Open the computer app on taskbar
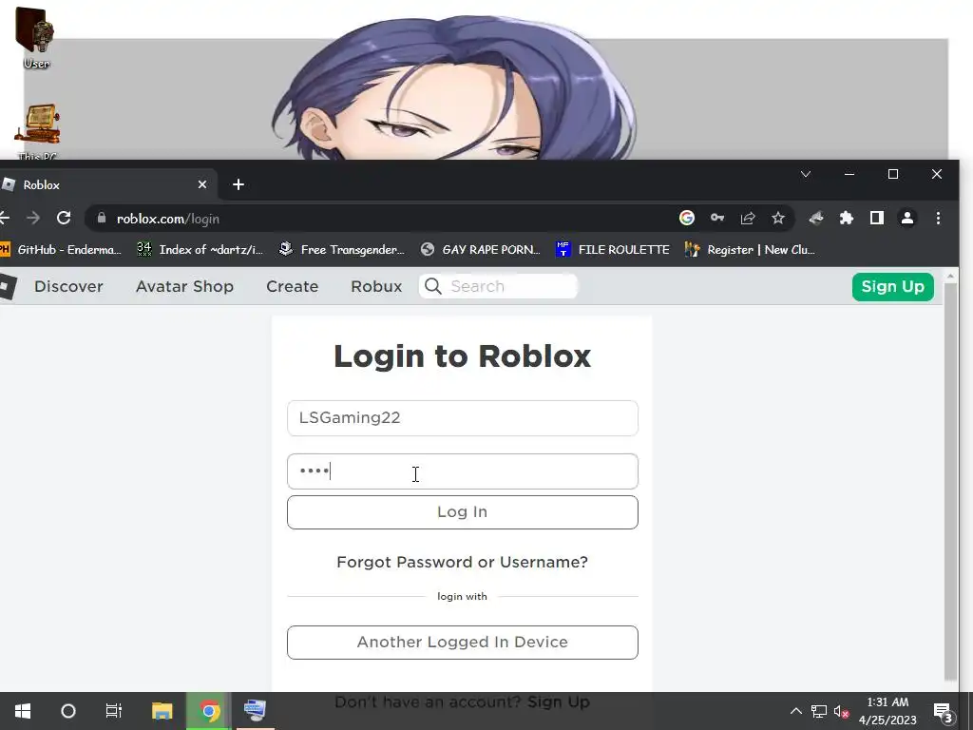The image size is (973, 730). coord(255,711)
